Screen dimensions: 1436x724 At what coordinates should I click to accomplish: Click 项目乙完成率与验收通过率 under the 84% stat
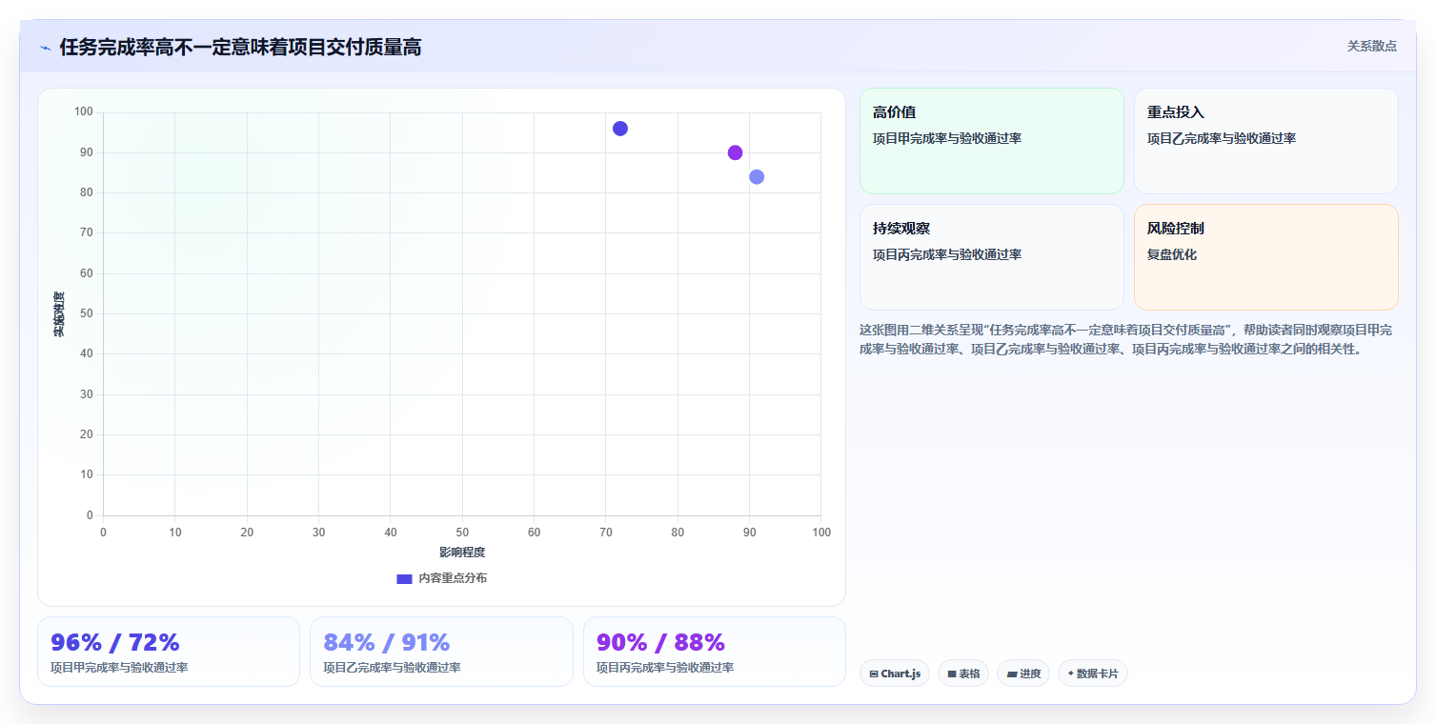[392, 668]
